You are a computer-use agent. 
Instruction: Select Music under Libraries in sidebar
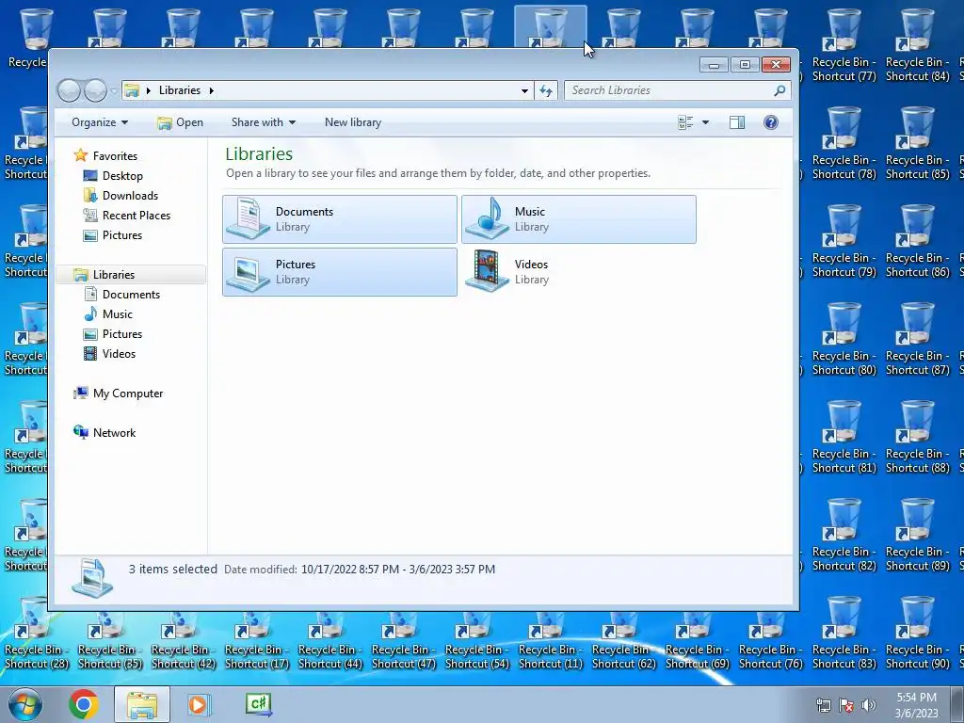coord(118,314)
